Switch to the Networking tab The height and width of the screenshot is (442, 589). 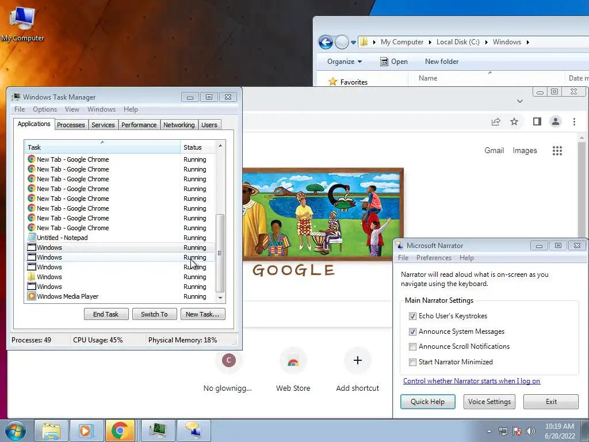[x=179, y=125]
